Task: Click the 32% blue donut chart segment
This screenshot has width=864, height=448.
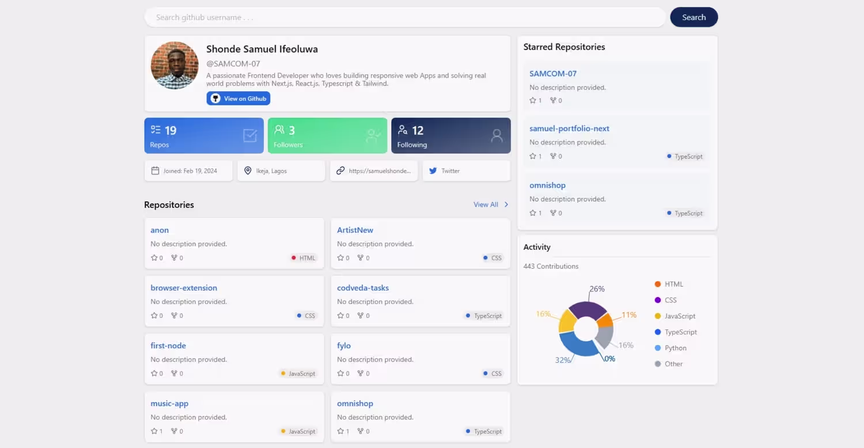Action: click(578, 344)
